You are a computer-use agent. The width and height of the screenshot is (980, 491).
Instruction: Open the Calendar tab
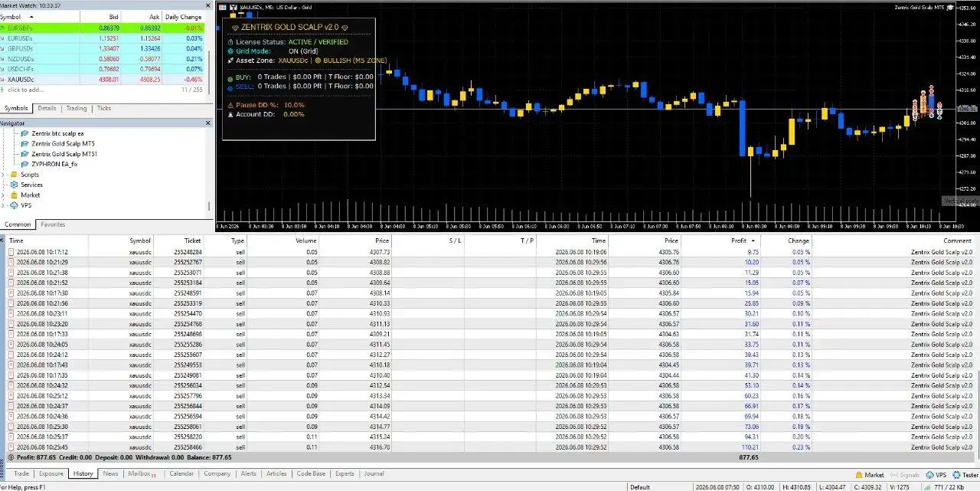[x=181, y=473]
